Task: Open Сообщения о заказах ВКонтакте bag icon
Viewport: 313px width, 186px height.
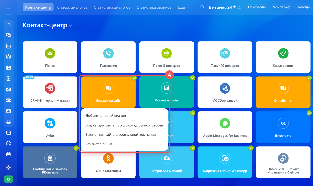Action: (50, 158)
